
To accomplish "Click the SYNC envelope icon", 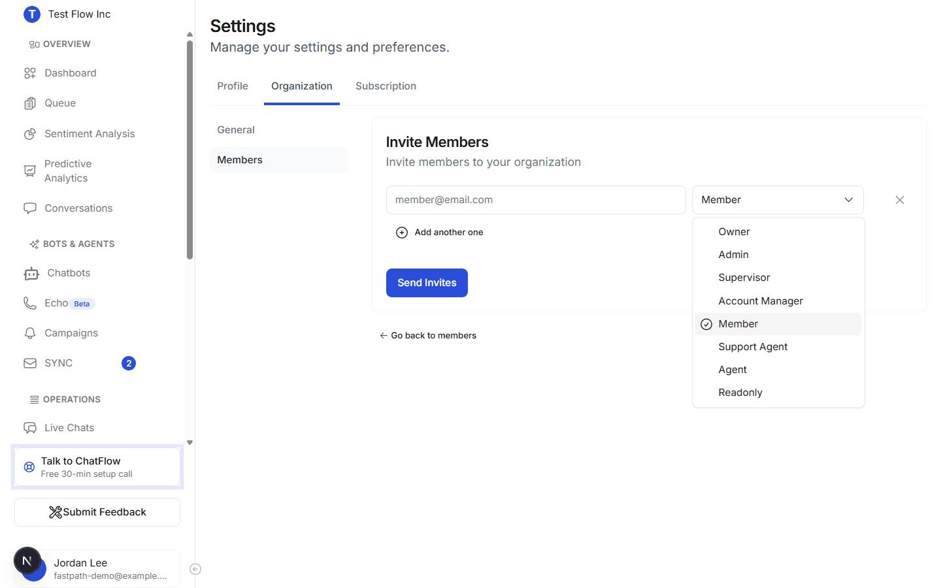I will click(30, 363).
